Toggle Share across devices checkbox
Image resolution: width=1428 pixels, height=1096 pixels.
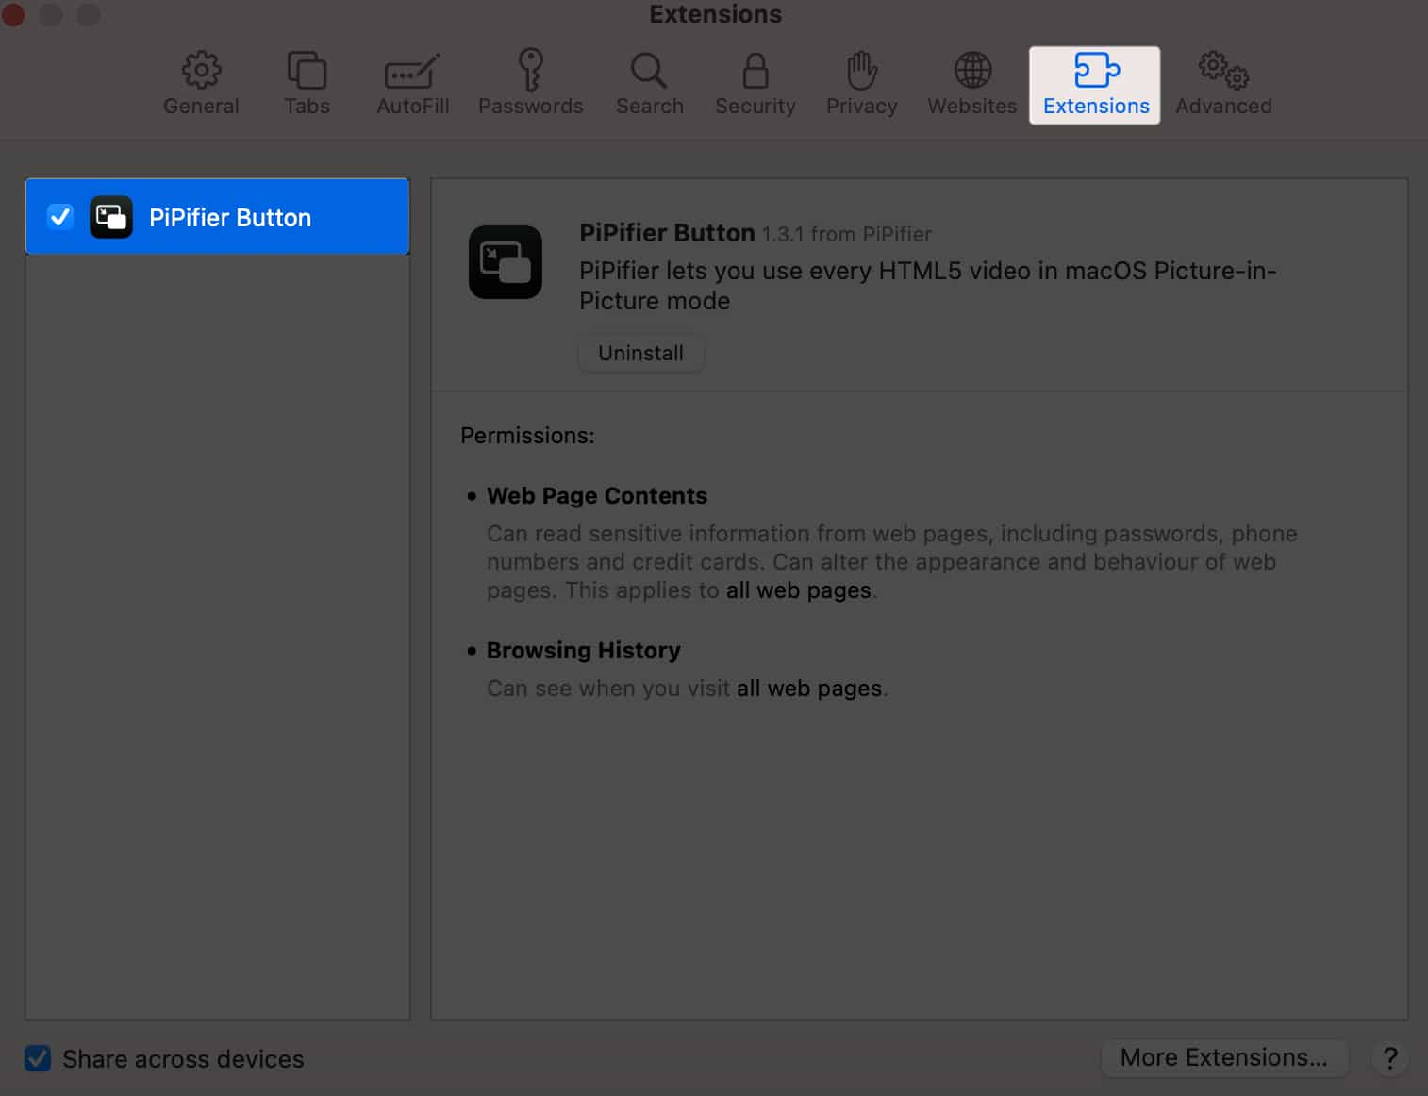tap(38, 1058)
